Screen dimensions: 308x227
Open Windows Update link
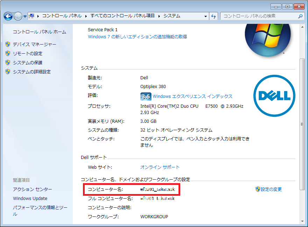tap(30, 199)
